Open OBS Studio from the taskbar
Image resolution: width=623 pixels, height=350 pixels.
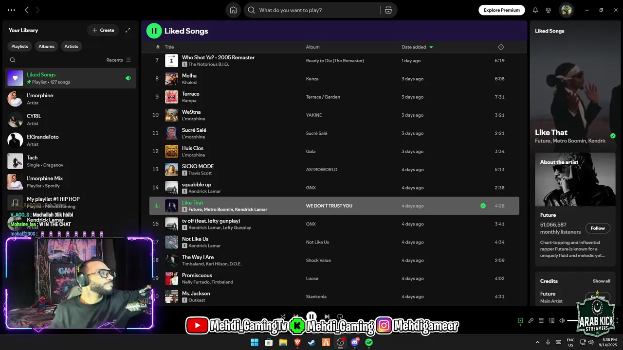pyautogui.click(x=340, y=342)
